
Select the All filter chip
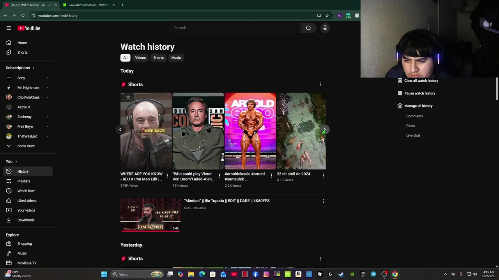pos(125,58)
